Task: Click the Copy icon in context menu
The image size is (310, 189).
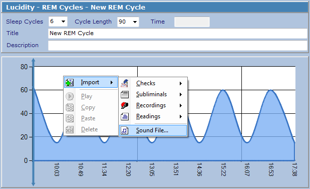Action: pos(70,107)
